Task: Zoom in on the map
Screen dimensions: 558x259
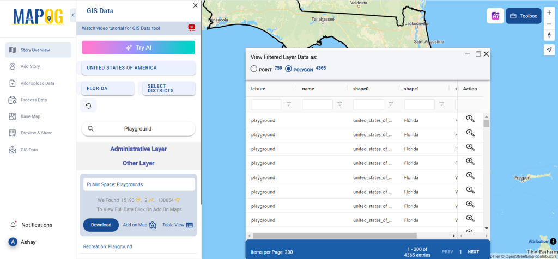Action: (x=549, y=13)
